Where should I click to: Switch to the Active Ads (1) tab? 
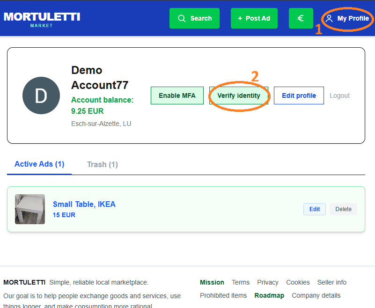pos(39,164)
